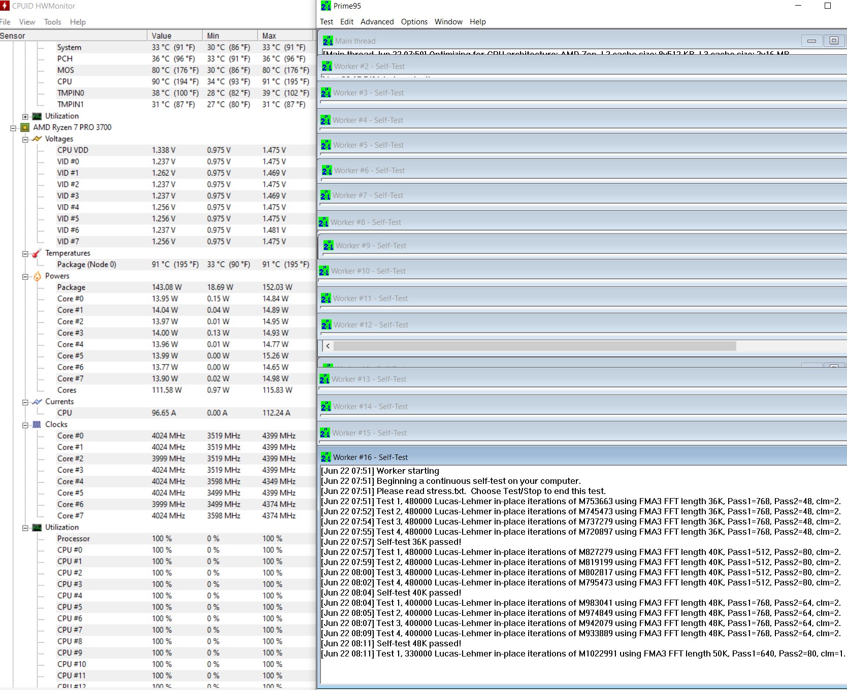Click the HWMonitor app icon in title bar
Viewport: 847px width, 690px height.
pos(5,6)
